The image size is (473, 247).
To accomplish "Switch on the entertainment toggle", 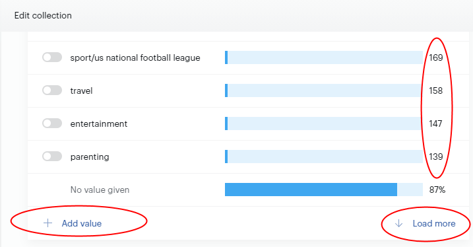I will pos(52,123).
